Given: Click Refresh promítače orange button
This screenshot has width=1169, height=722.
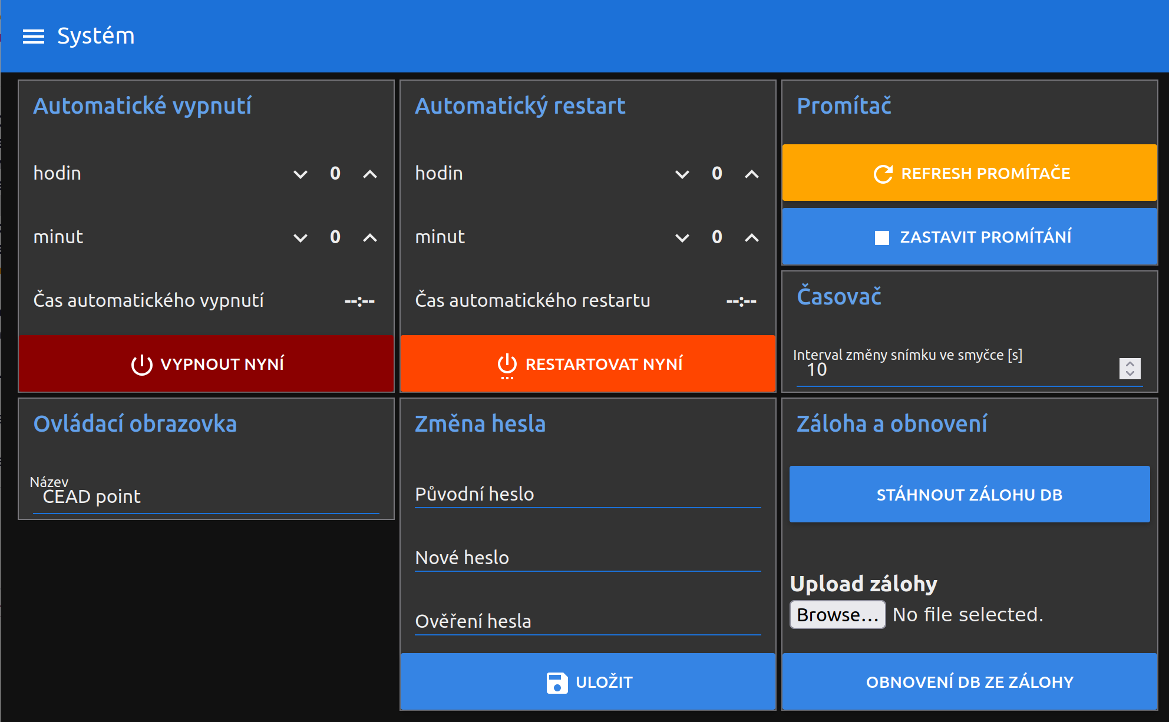Looking at the screenshot, I should [970, 173].
